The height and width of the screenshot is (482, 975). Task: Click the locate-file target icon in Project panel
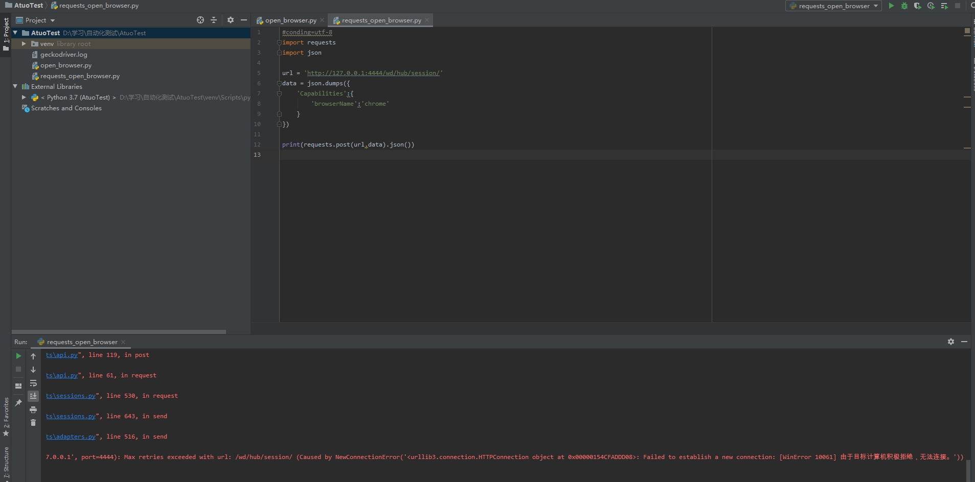[200, 20]
